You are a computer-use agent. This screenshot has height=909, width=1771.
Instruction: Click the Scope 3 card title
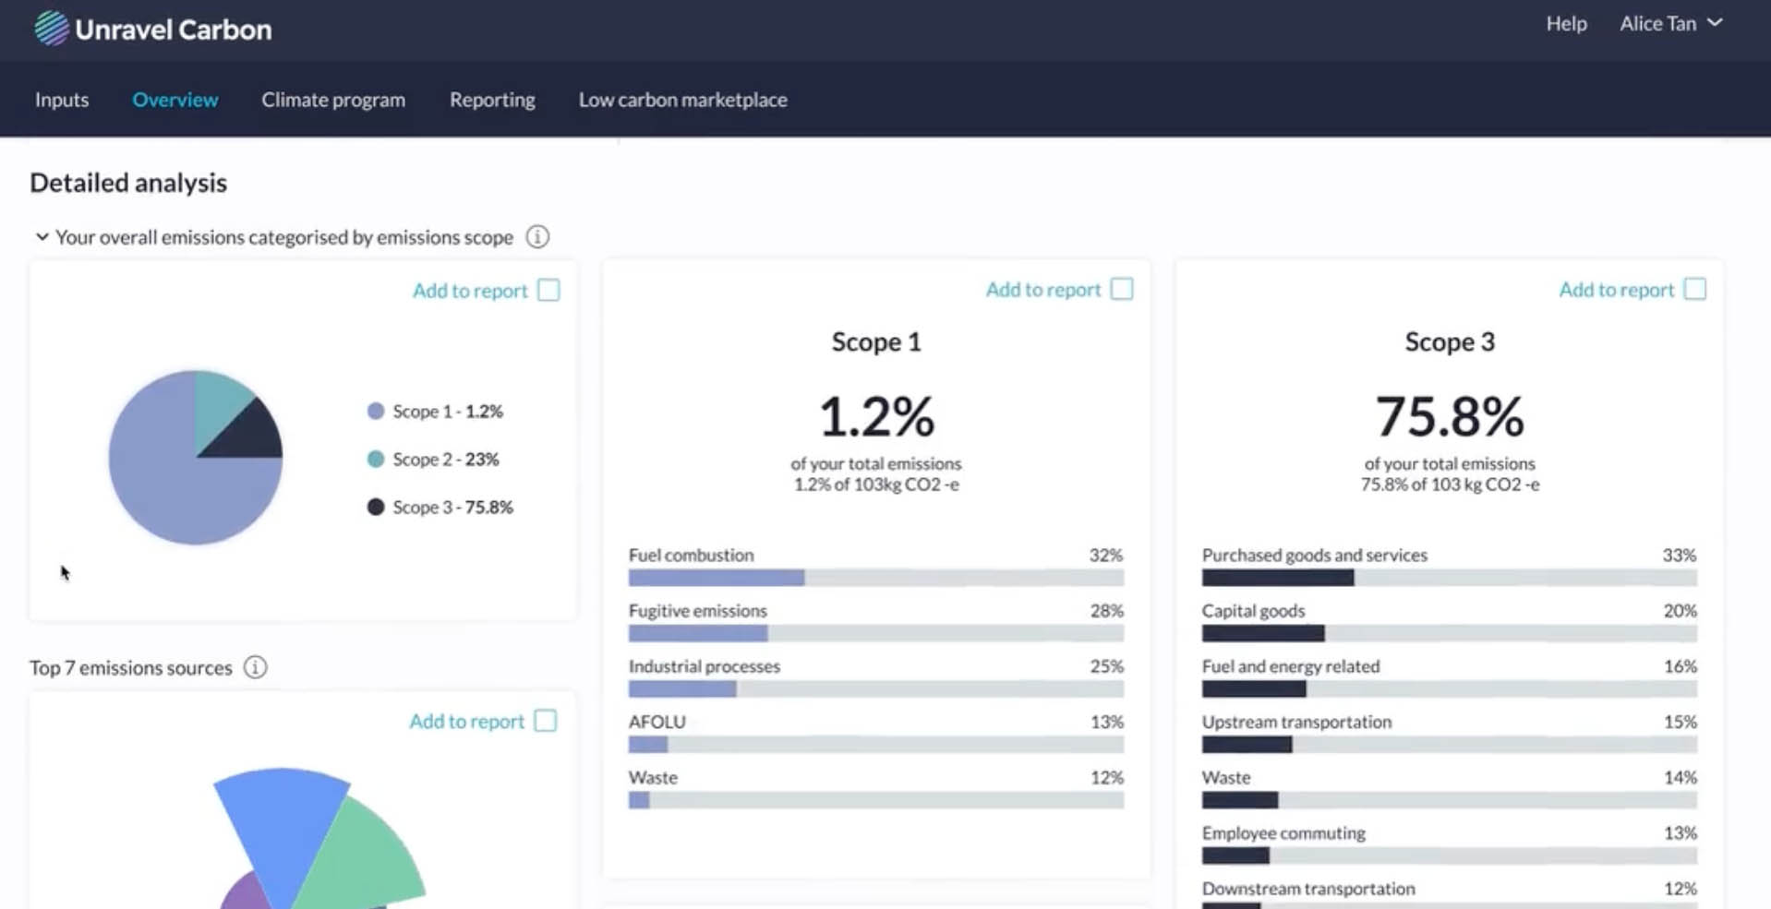point(1450,342)
